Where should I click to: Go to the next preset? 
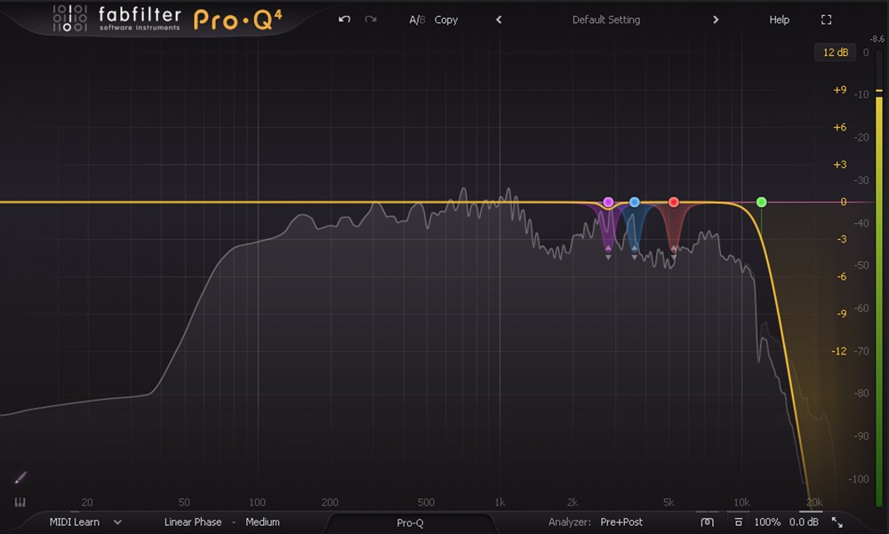(715, 20)
